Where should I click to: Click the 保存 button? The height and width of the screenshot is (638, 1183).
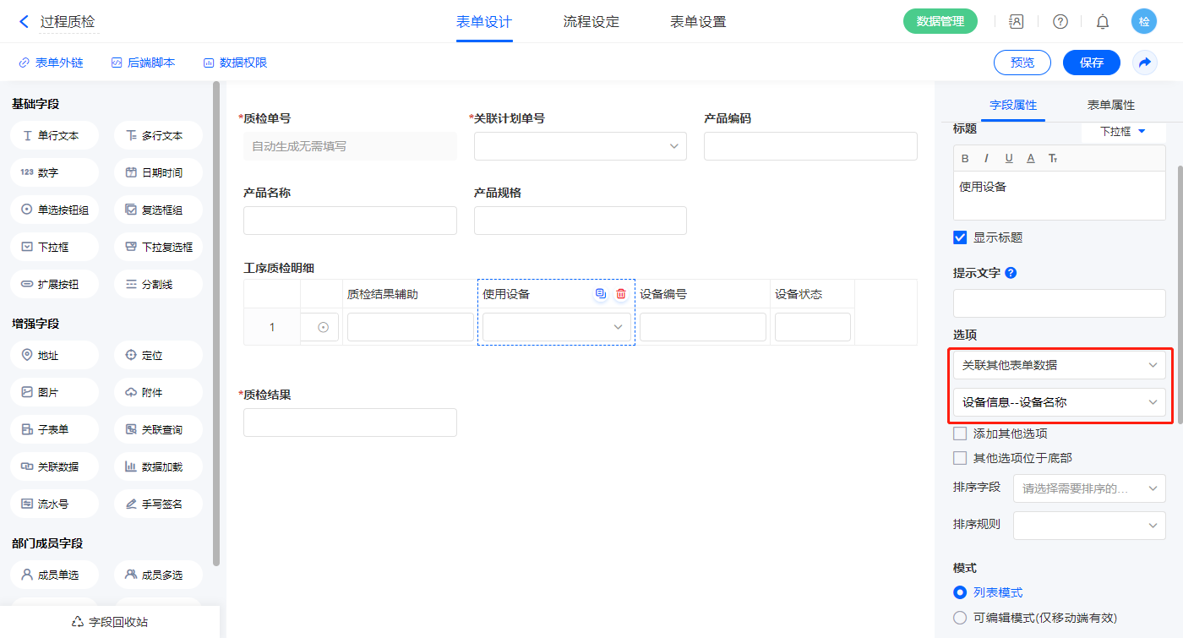(x=1091, y=63)
